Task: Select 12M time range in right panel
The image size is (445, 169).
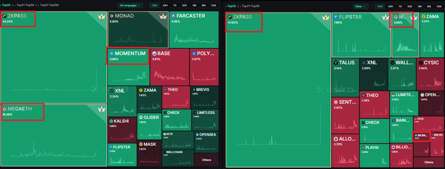Action: pyautogui.click(x=438, y=6)
